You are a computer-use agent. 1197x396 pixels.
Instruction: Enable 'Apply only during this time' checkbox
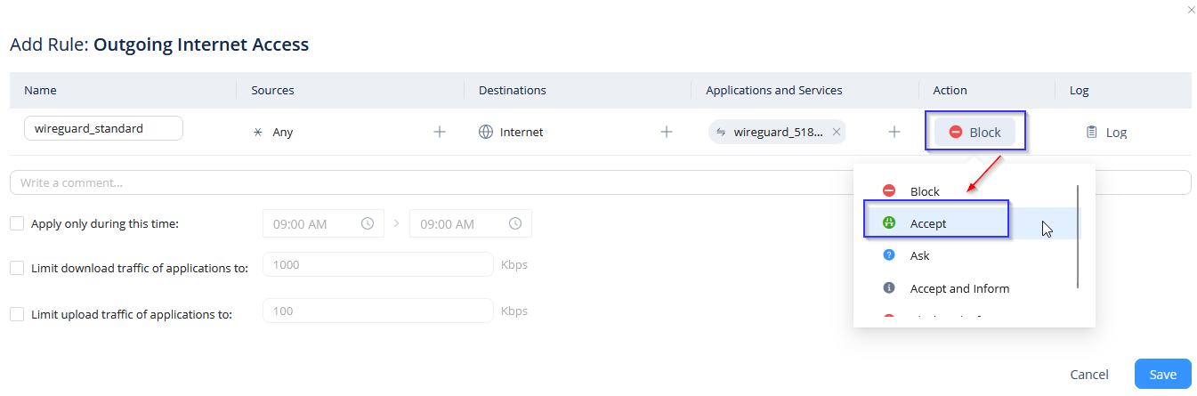coord(17,223)
